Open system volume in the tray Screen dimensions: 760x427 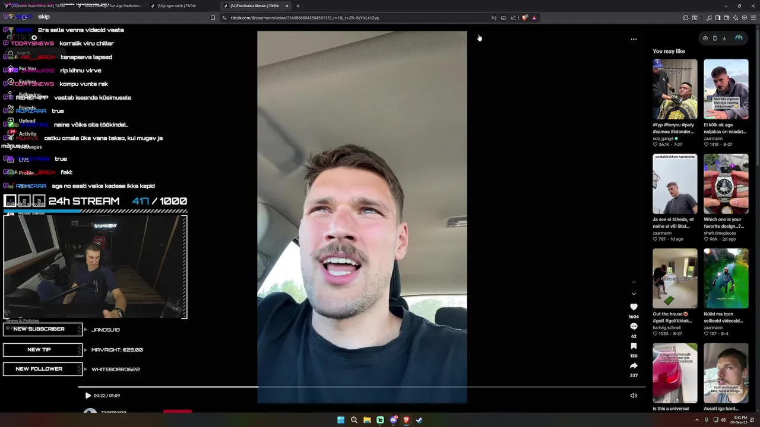click(723, 420)
